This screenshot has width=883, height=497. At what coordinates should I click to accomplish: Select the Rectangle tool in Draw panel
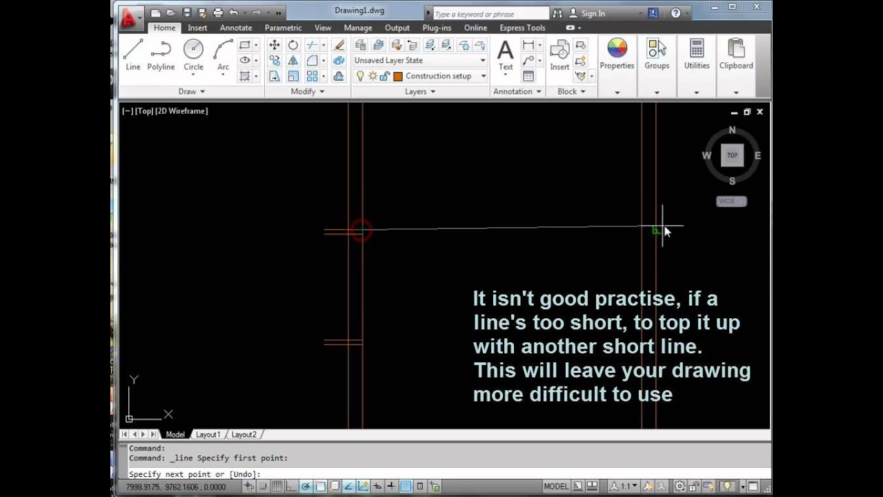click(x=244, y=45)
